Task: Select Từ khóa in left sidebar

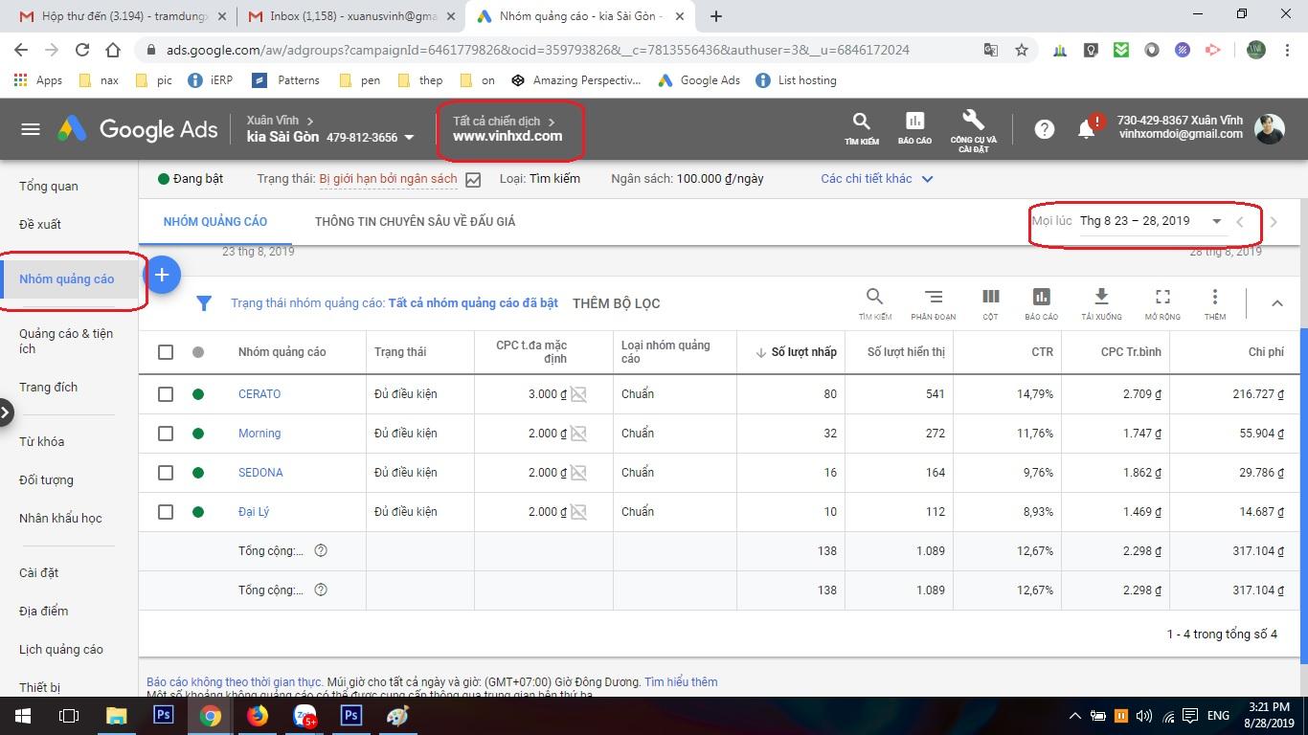Action: pos(42,441)
